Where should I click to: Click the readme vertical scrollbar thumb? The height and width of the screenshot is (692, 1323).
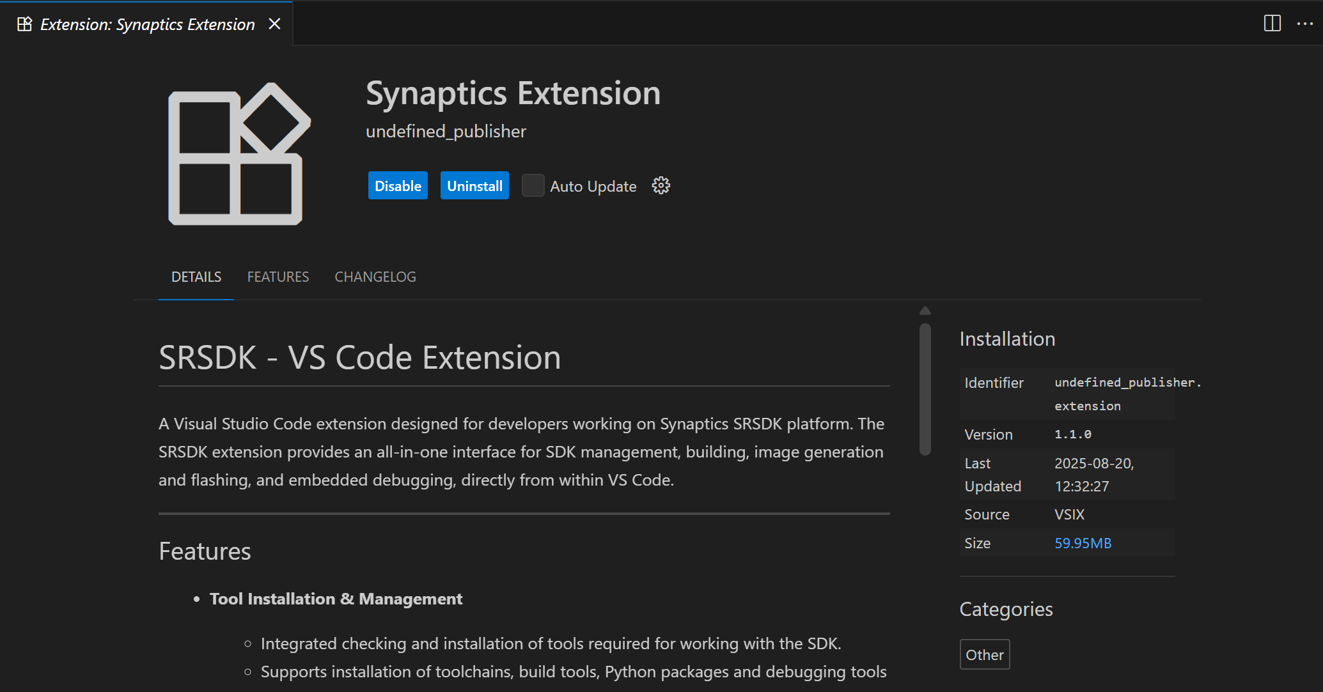(925, 388)
